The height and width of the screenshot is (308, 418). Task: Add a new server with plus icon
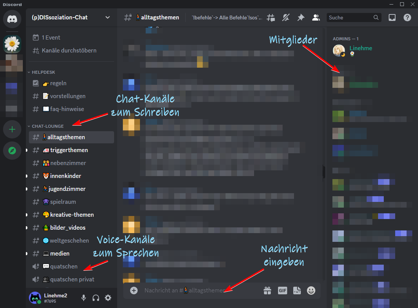click(12, 130)
